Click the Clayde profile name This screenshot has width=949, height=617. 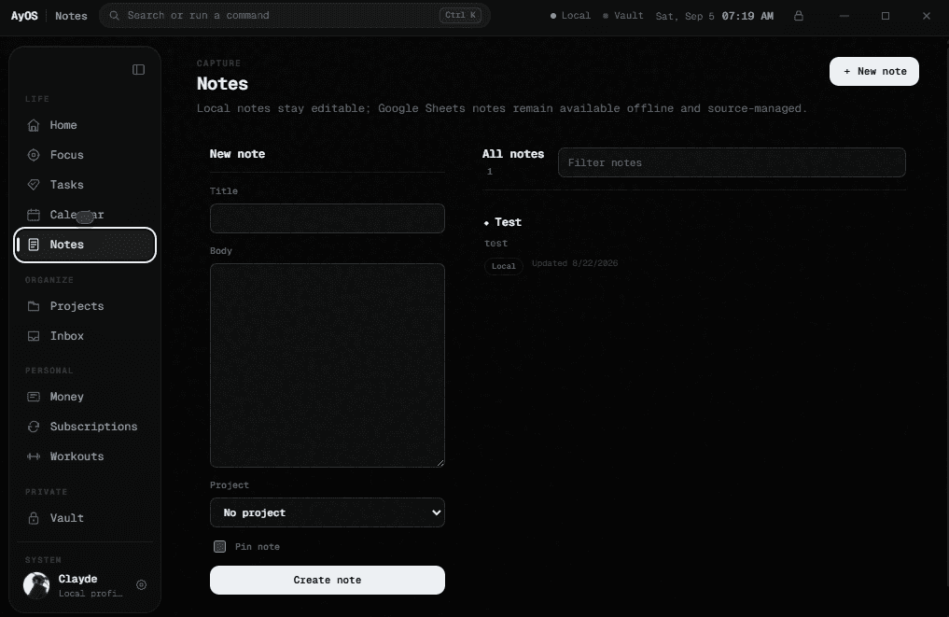tap(78, 579)
